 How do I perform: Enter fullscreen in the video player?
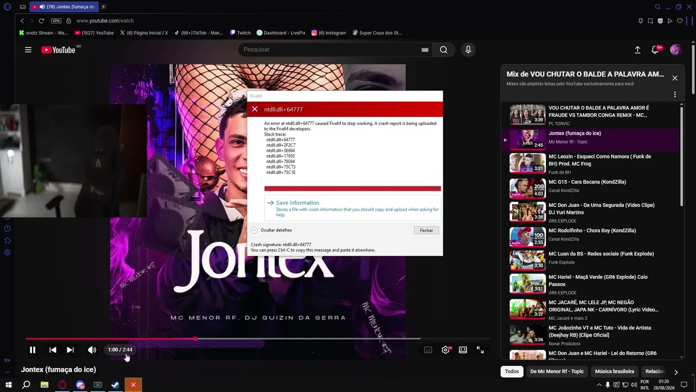click(480, 350)
